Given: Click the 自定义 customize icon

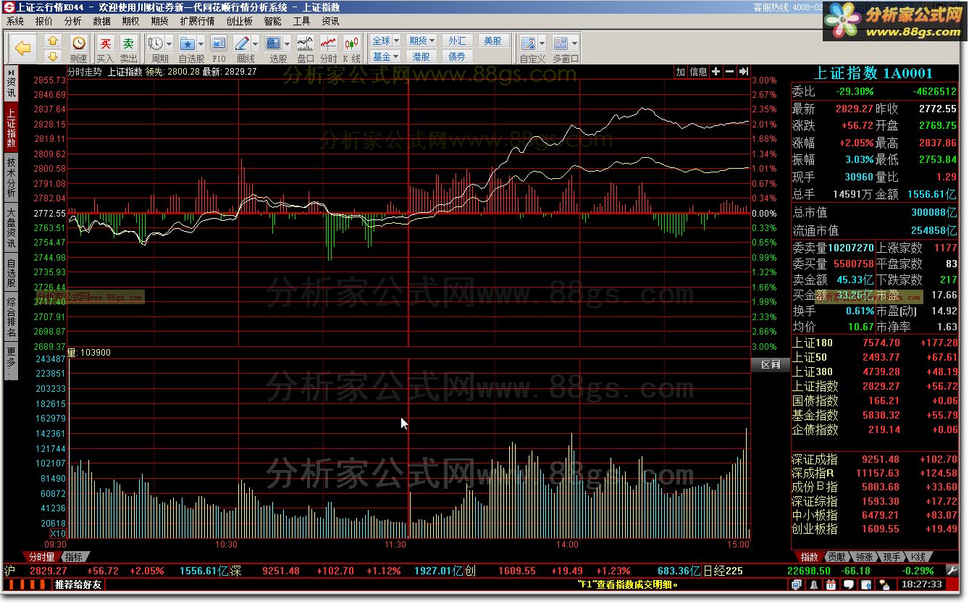Looking at the screenshot, I should (x=528, y=43).
